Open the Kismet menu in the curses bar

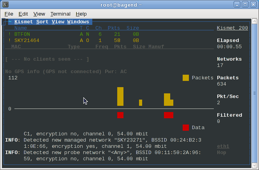coord(23,22)
